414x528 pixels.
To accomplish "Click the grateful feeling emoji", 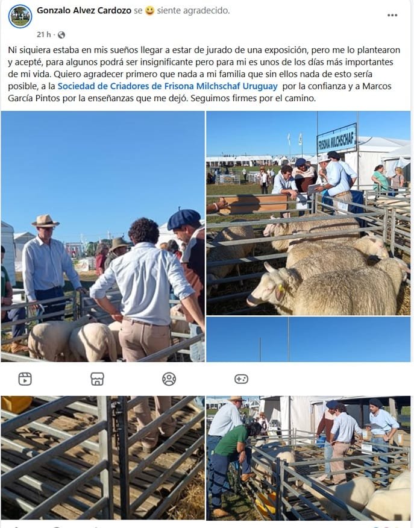I will pos(150,11).
